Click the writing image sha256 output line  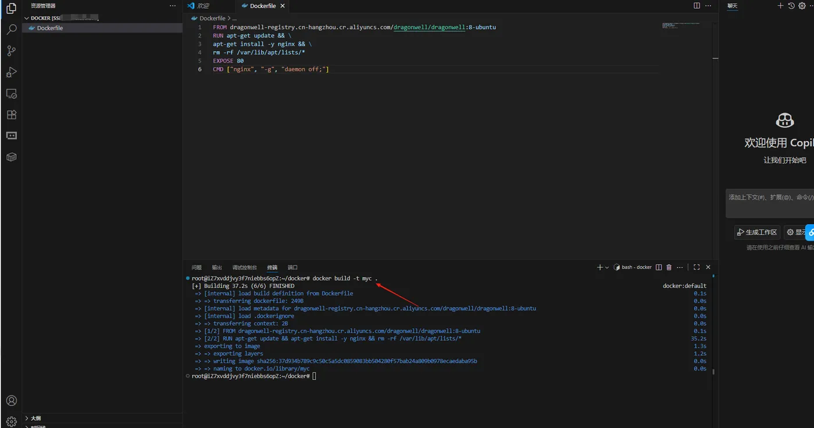[336, 361]
